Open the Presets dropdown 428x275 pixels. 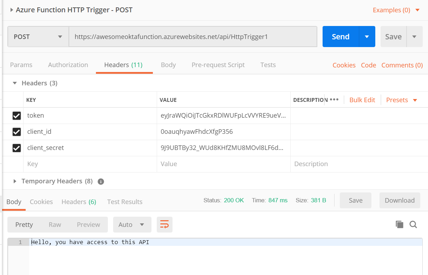click(401, 100)
